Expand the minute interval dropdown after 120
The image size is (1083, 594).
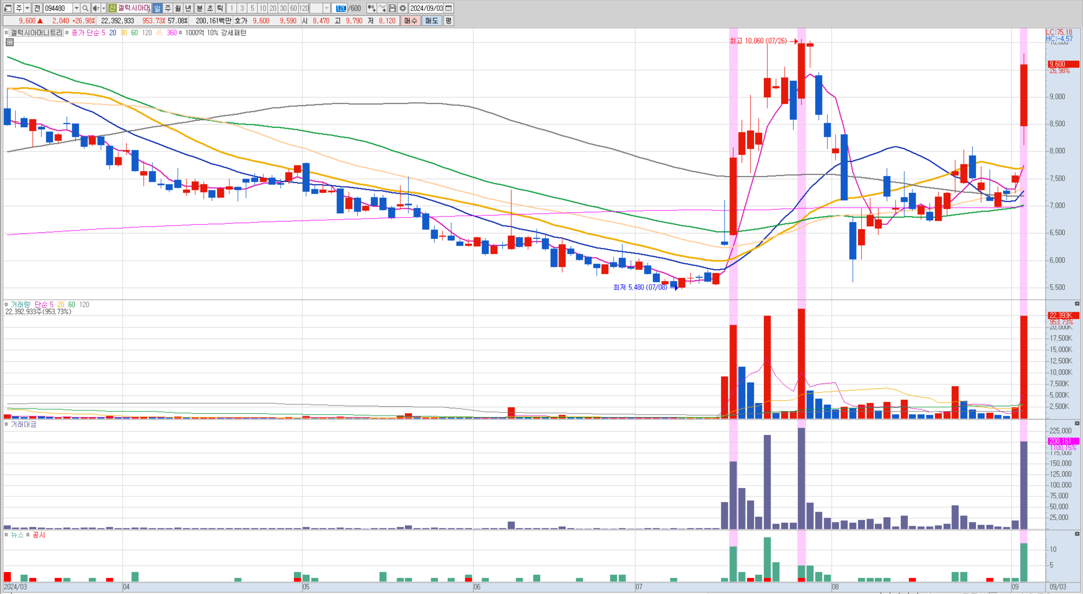pyautogui.click(x=327, y=8)
